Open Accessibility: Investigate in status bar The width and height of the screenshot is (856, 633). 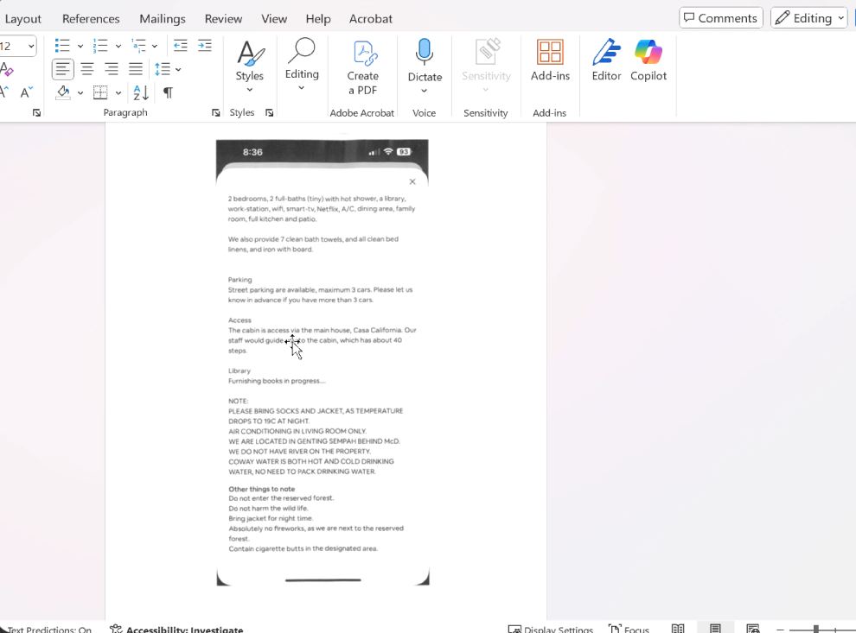176,630
